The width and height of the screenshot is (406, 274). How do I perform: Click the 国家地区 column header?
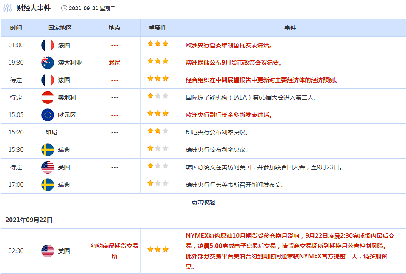[x=60, y=28]
